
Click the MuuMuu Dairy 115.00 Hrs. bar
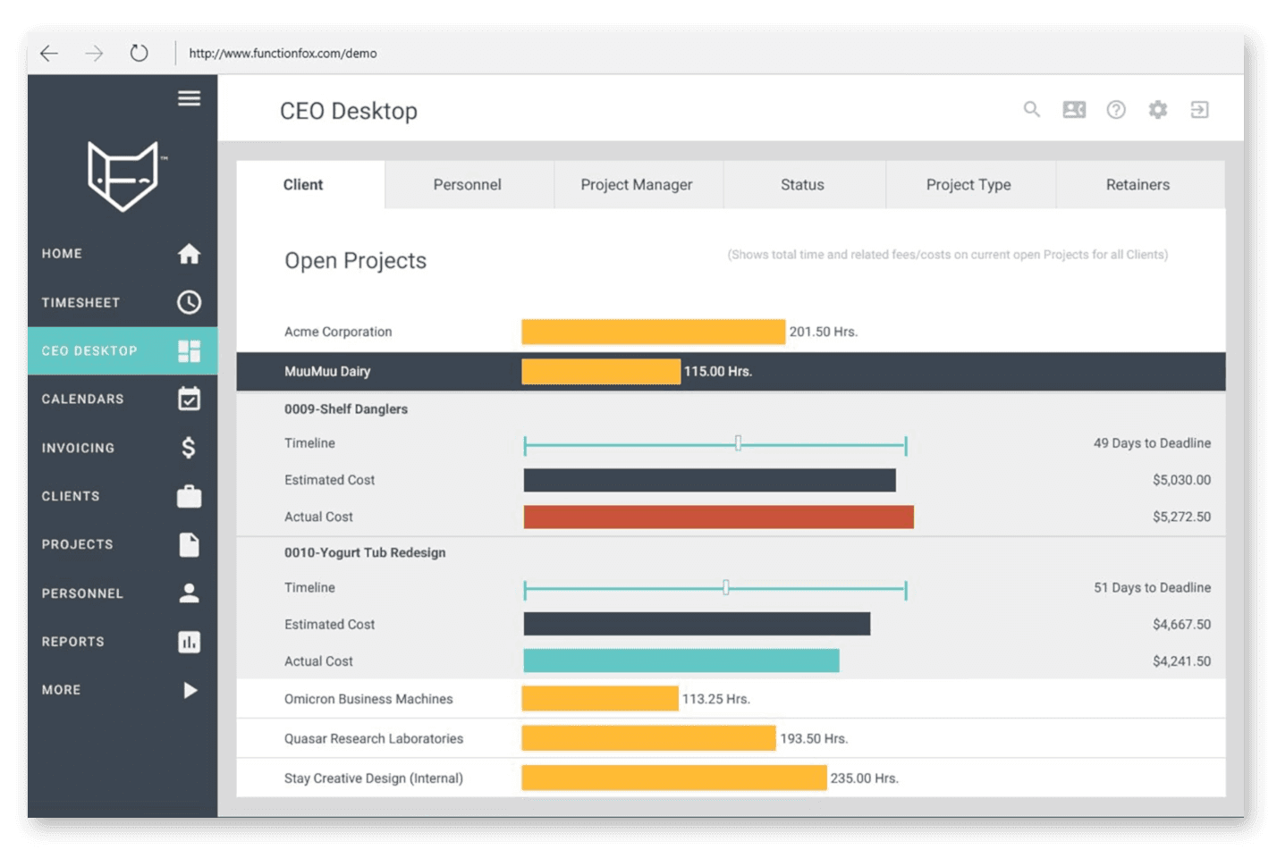(x=601, y=372)
